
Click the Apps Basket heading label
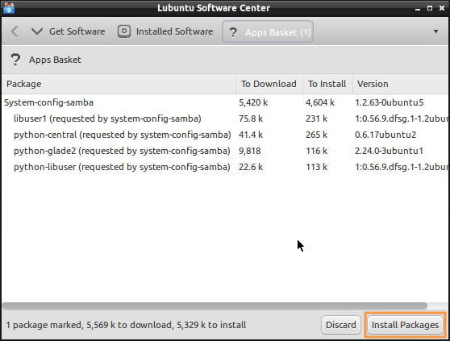coord(55,60)
